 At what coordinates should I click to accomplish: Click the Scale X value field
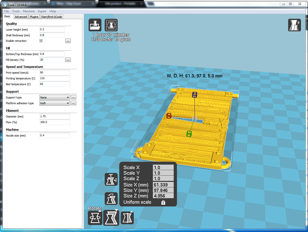tap(163, 168)
